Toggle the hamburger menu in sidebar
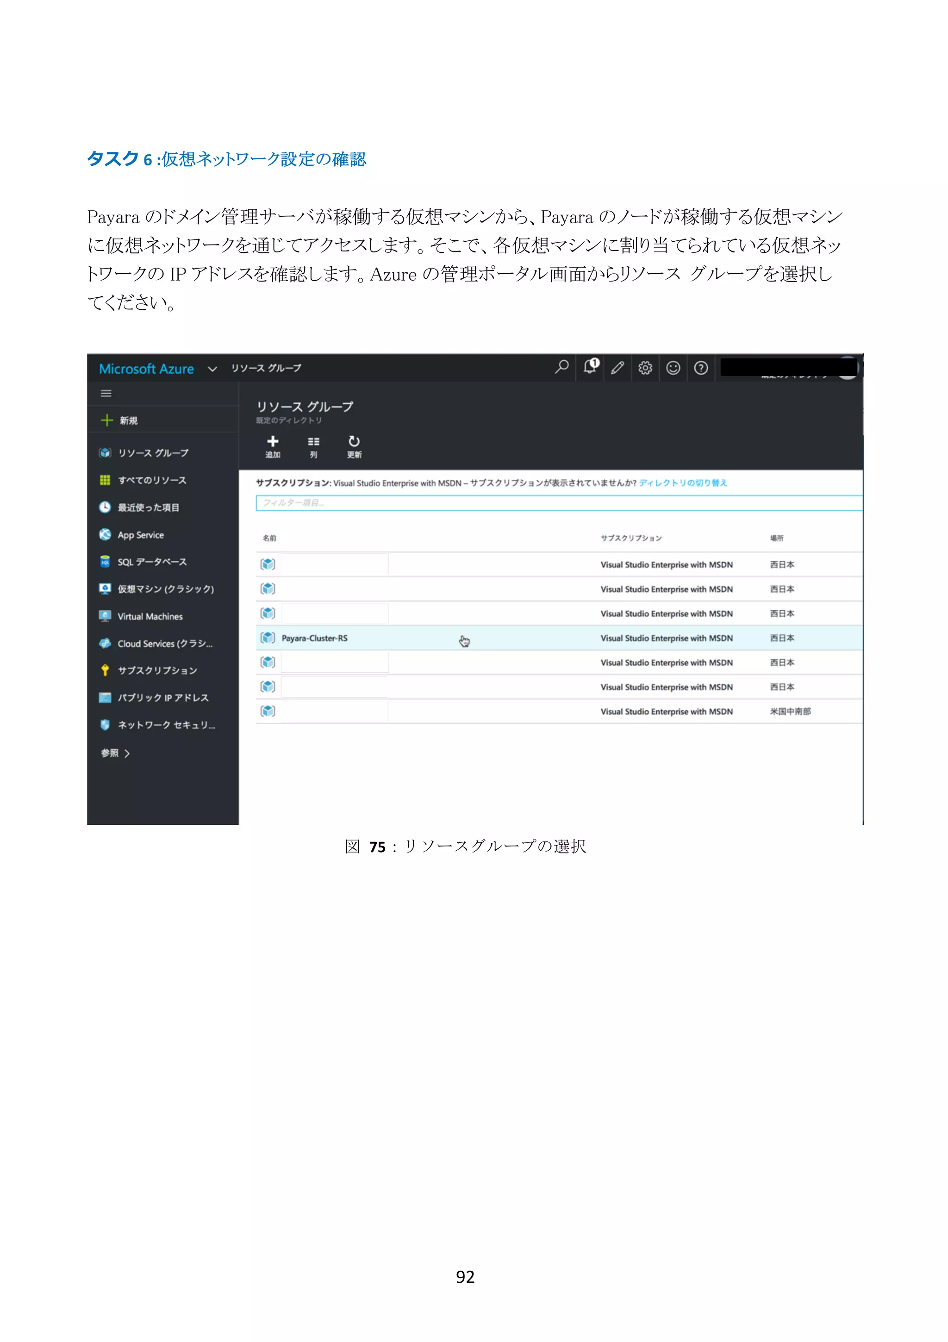Viewport: 948px width, 1342px height. [106, 393]
